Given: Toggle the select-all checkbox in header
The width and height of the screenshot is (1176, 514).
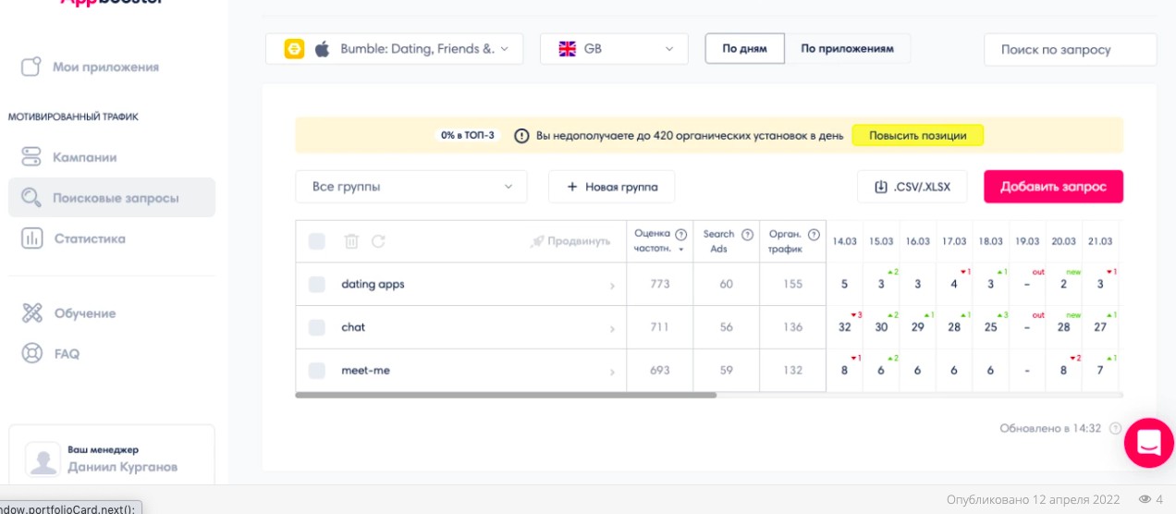Looking at the screenshot, I should (317, 241).
